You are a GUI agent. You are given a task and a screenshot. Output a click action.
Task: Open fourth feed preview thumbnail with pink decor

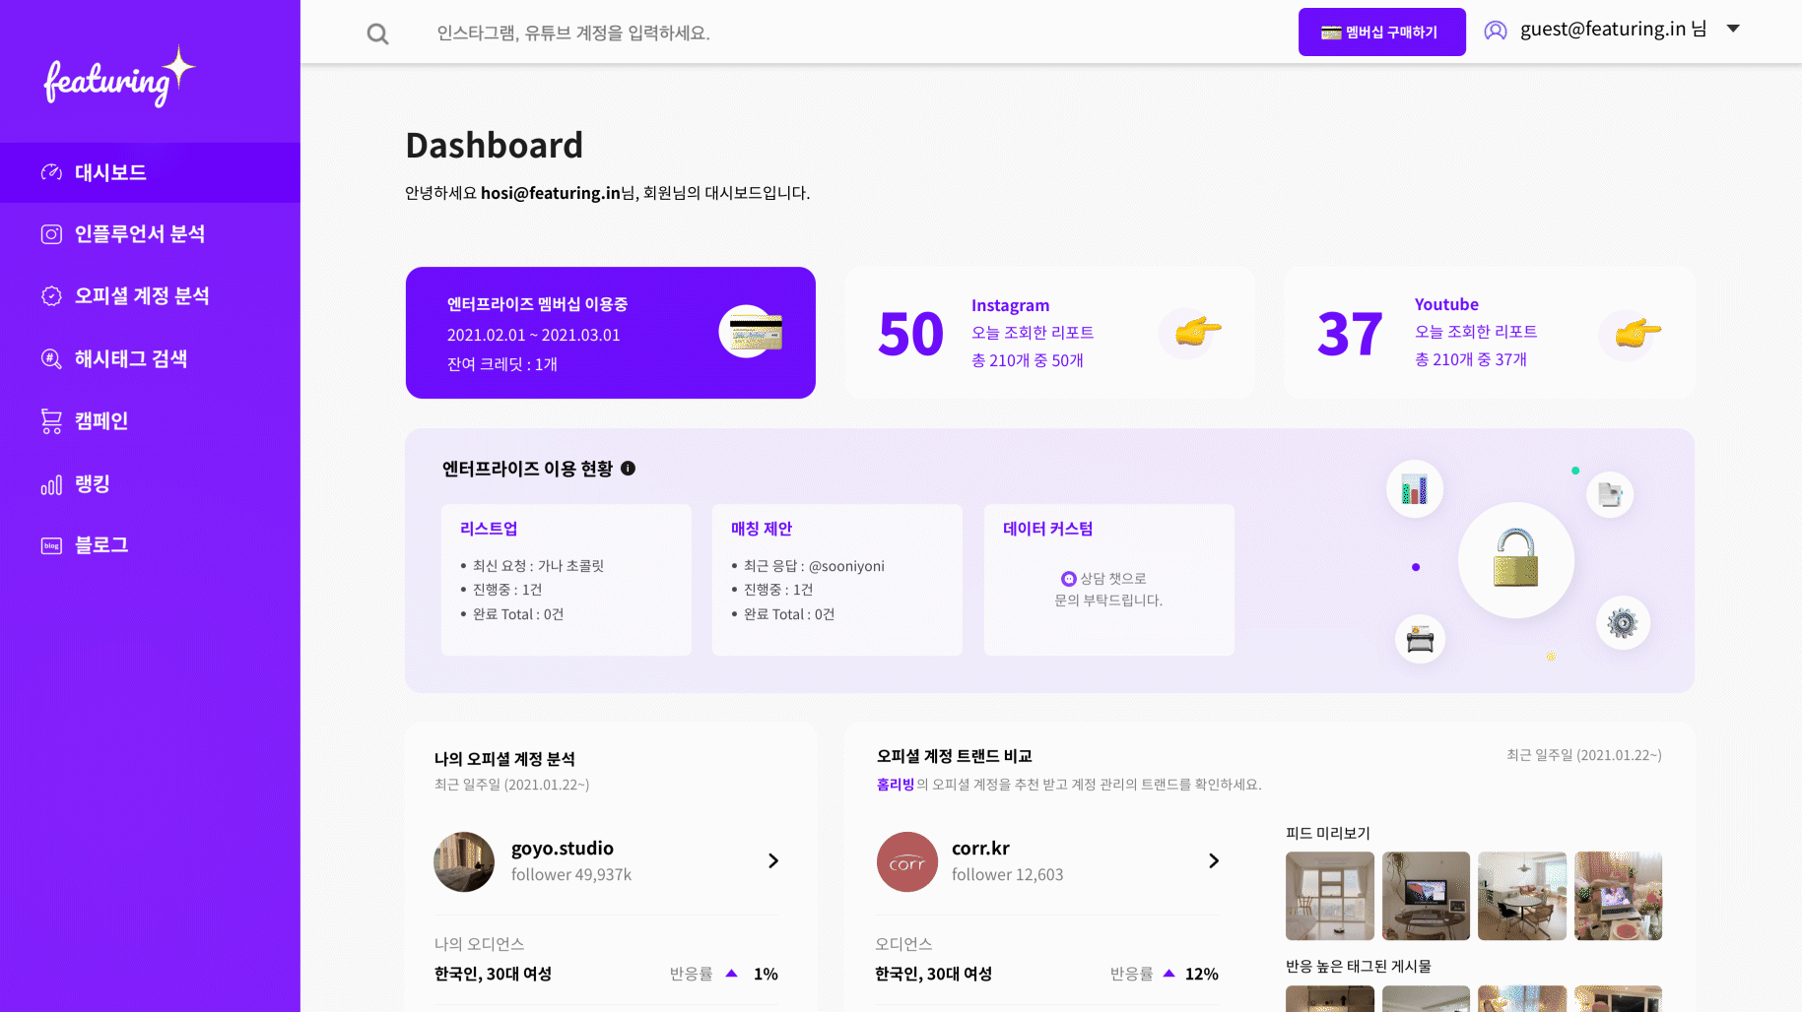[1618, 896]
